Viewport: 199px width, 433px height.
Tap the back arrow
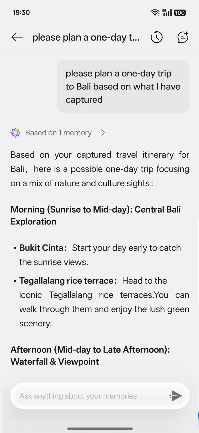[17, 37]
